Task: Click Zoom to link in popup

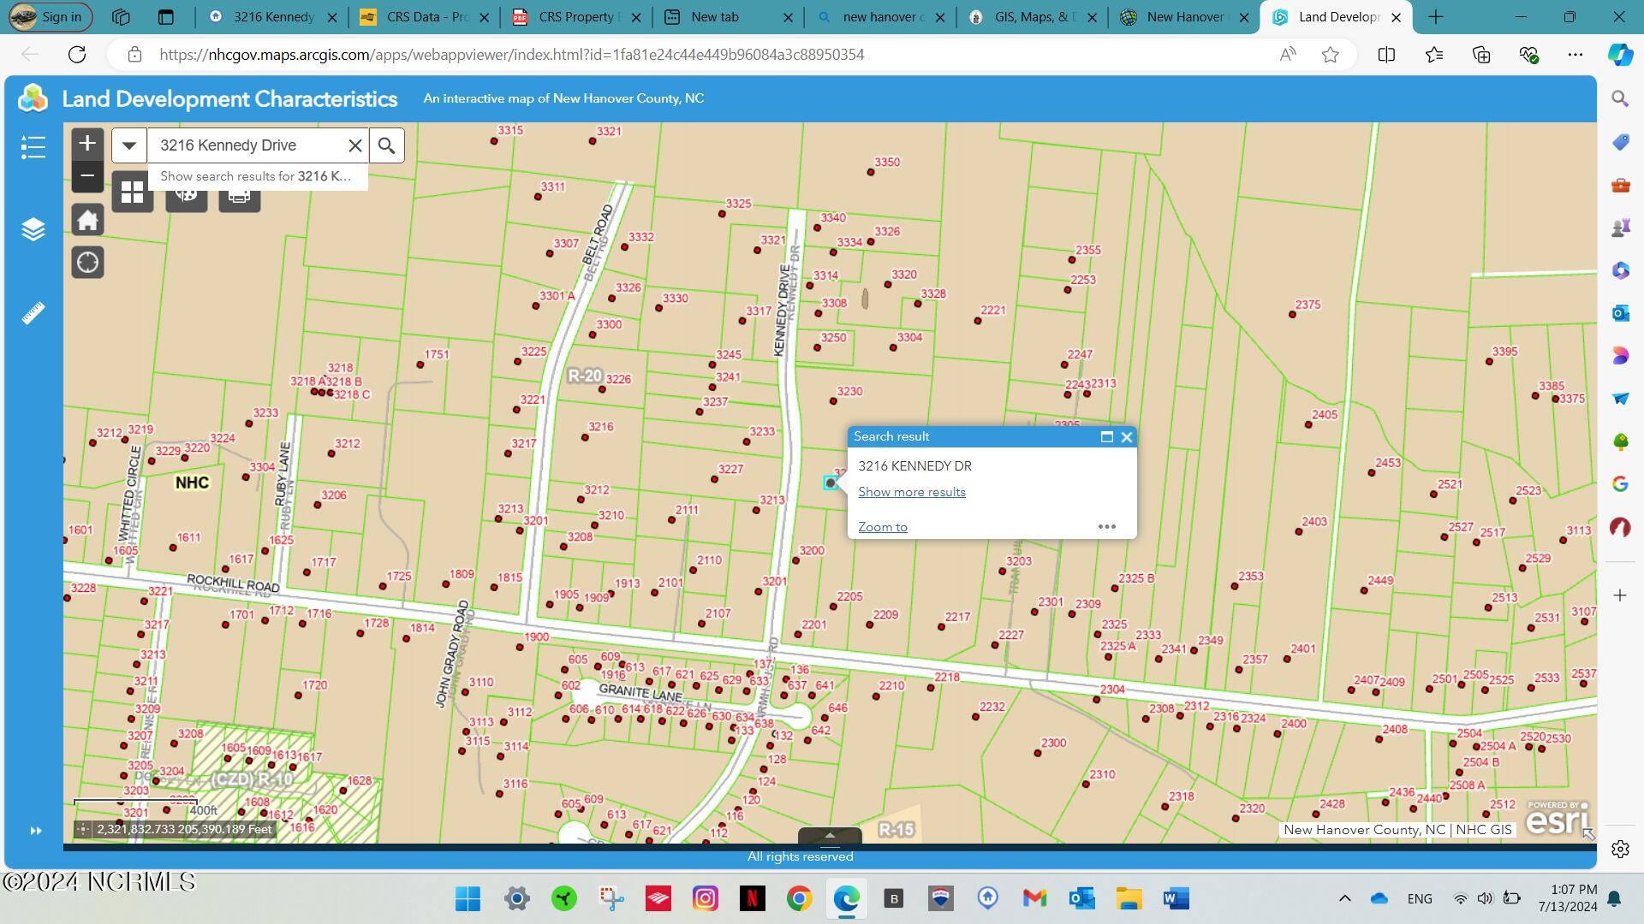Action: click(883, 527)
